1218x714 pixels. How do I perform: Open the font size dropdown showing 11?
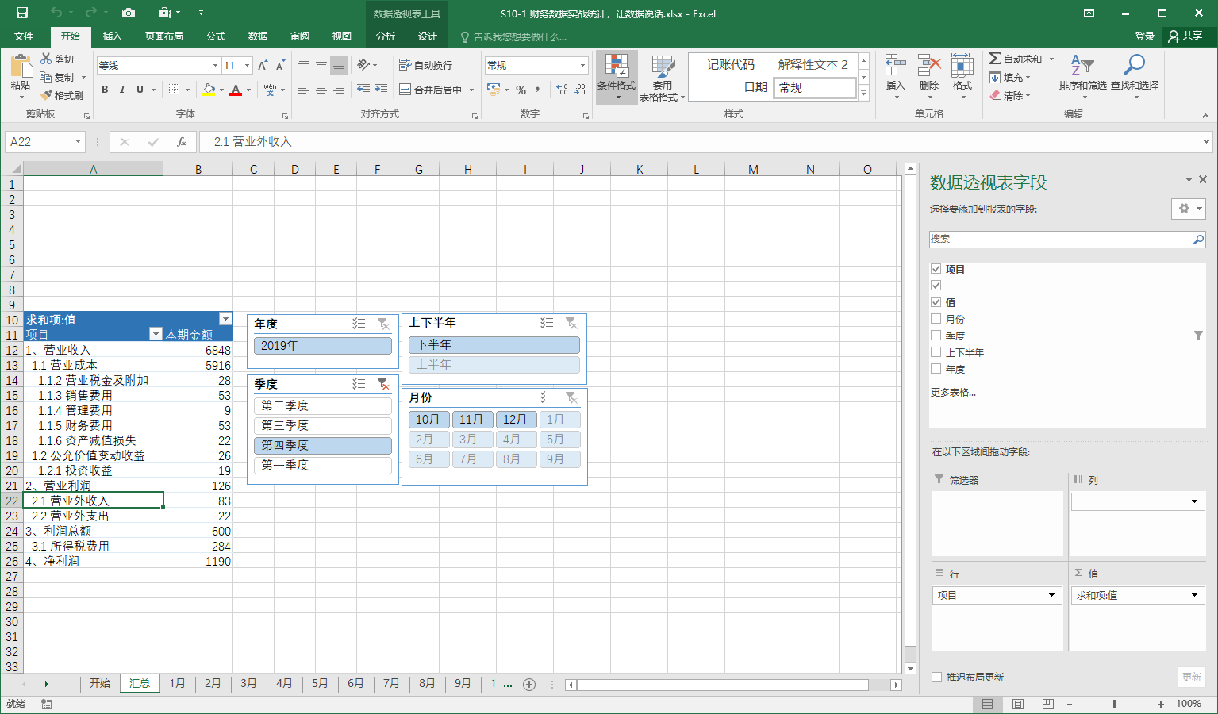248,65
